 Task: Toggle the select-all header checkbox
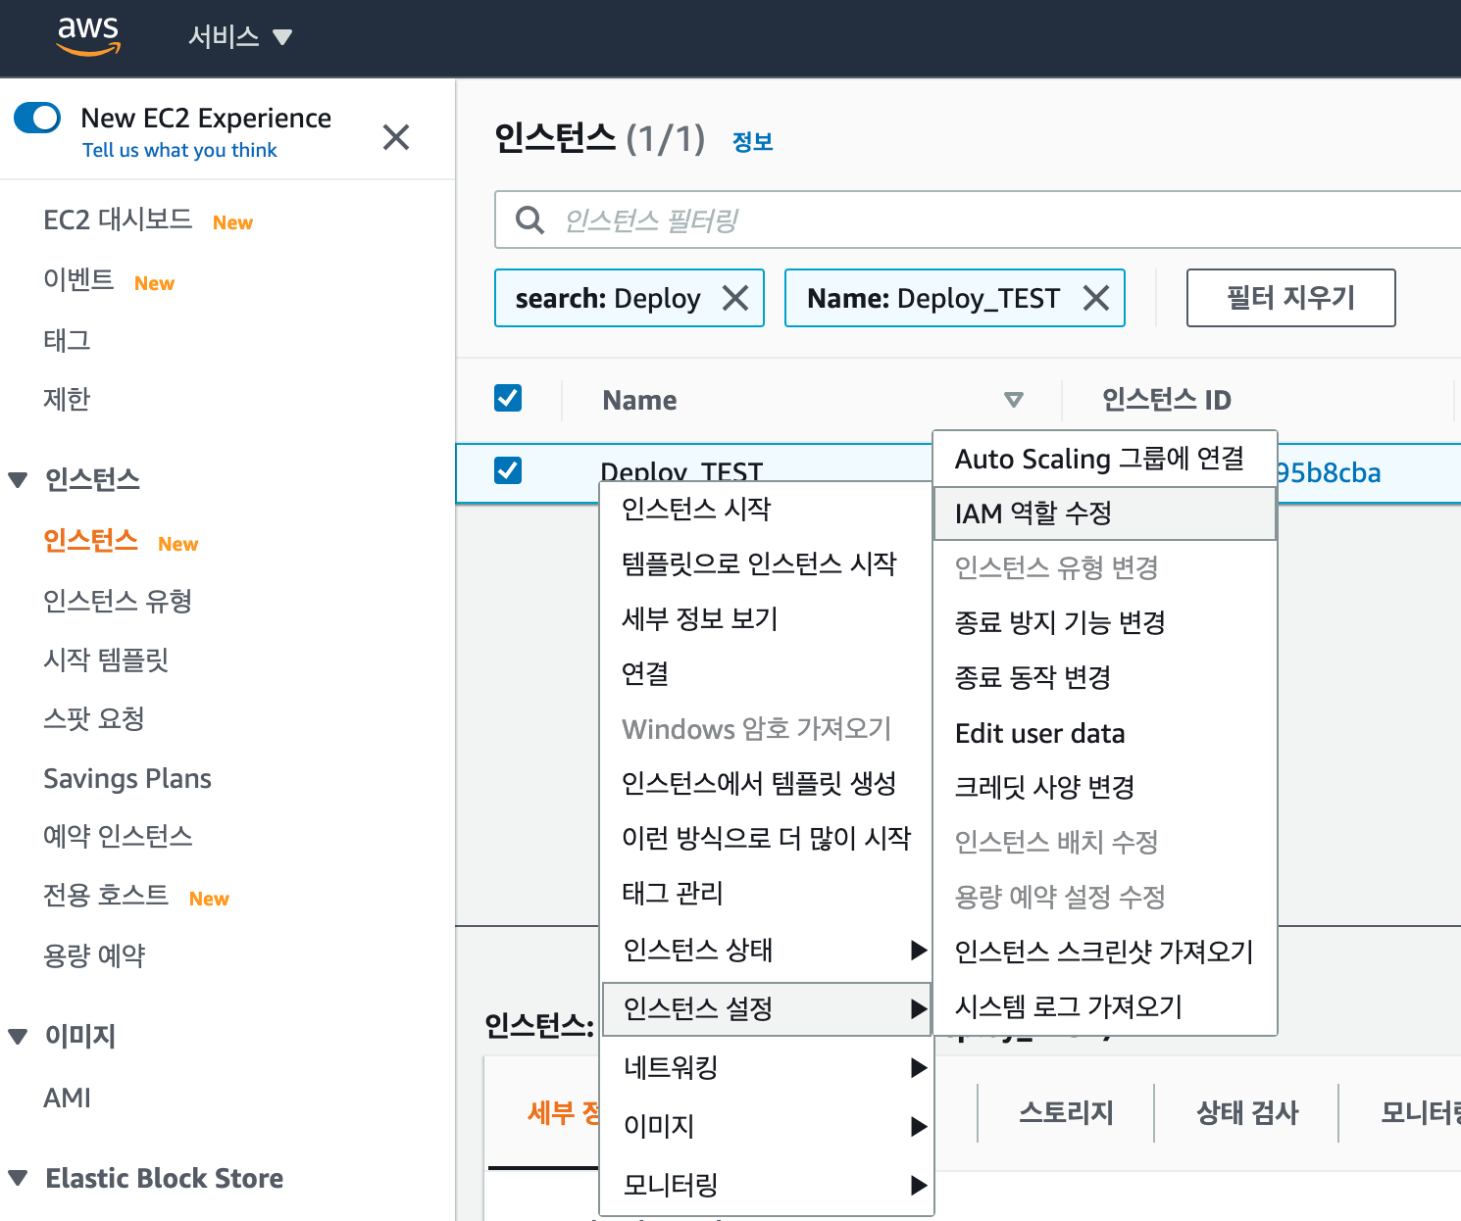click(x=508, y=398)
